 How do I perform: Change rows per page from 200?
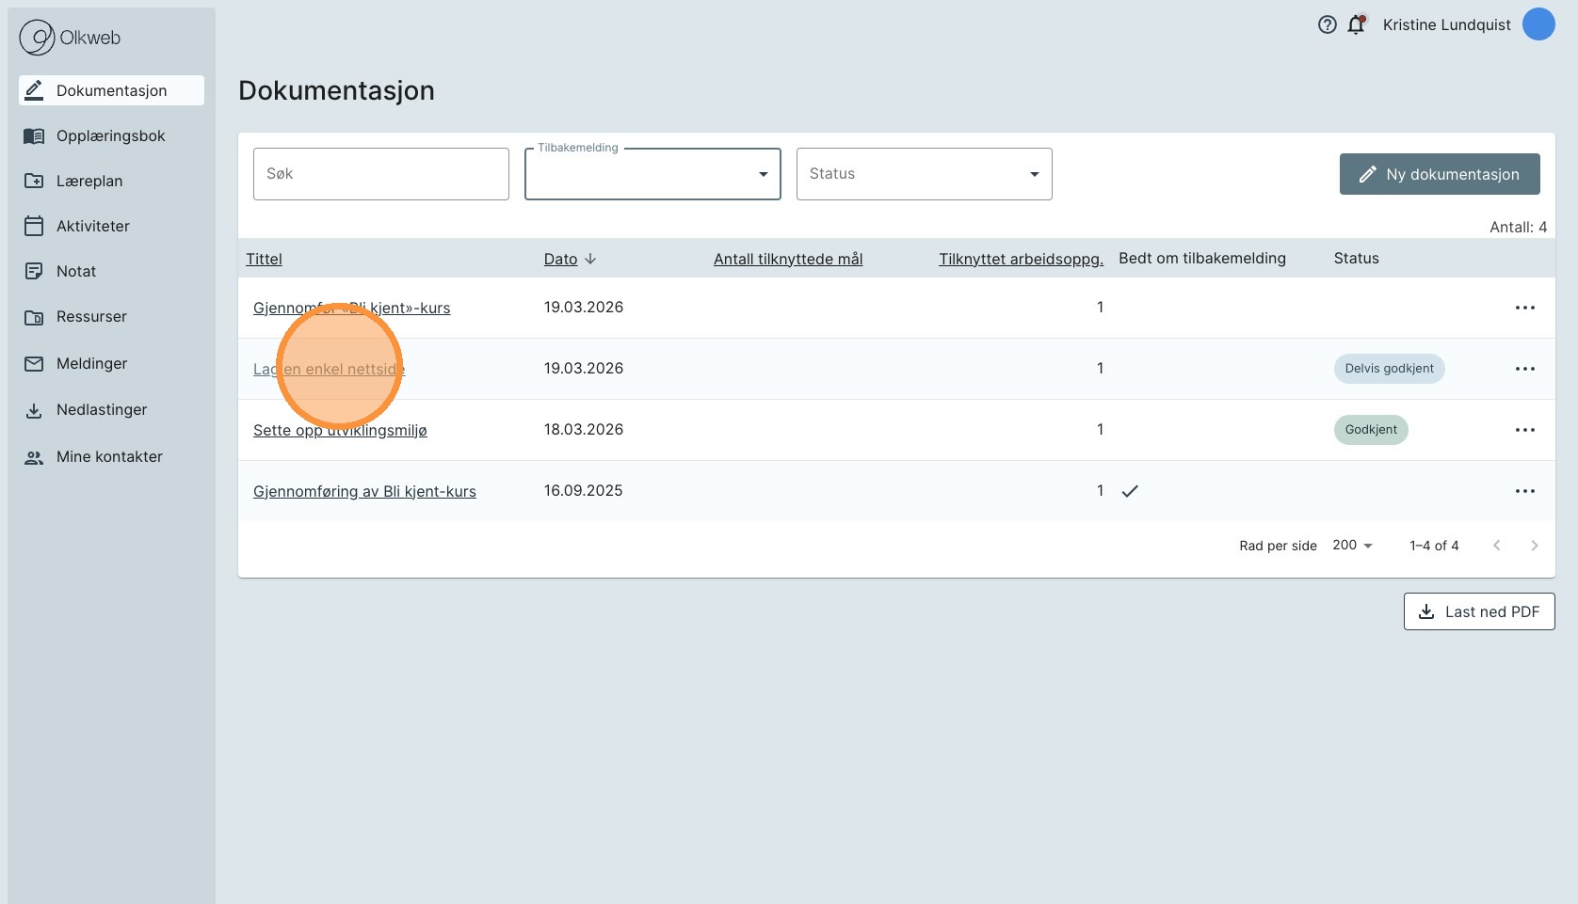pos(1352,546)
